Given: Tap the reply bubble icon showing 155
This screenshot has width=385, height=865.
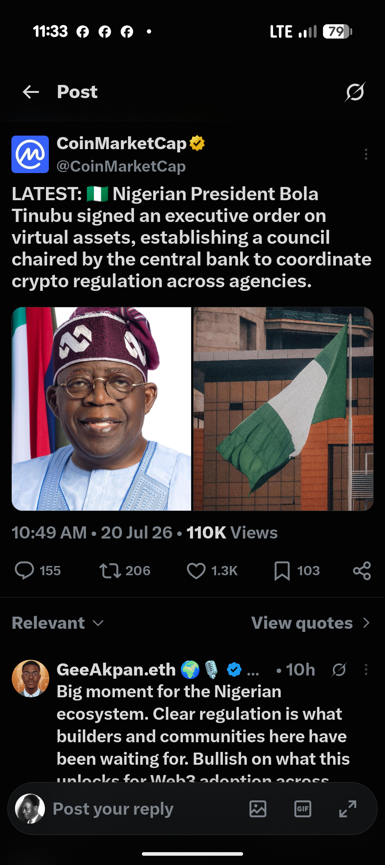Looking at the screenshot, I should click(24, 570).
